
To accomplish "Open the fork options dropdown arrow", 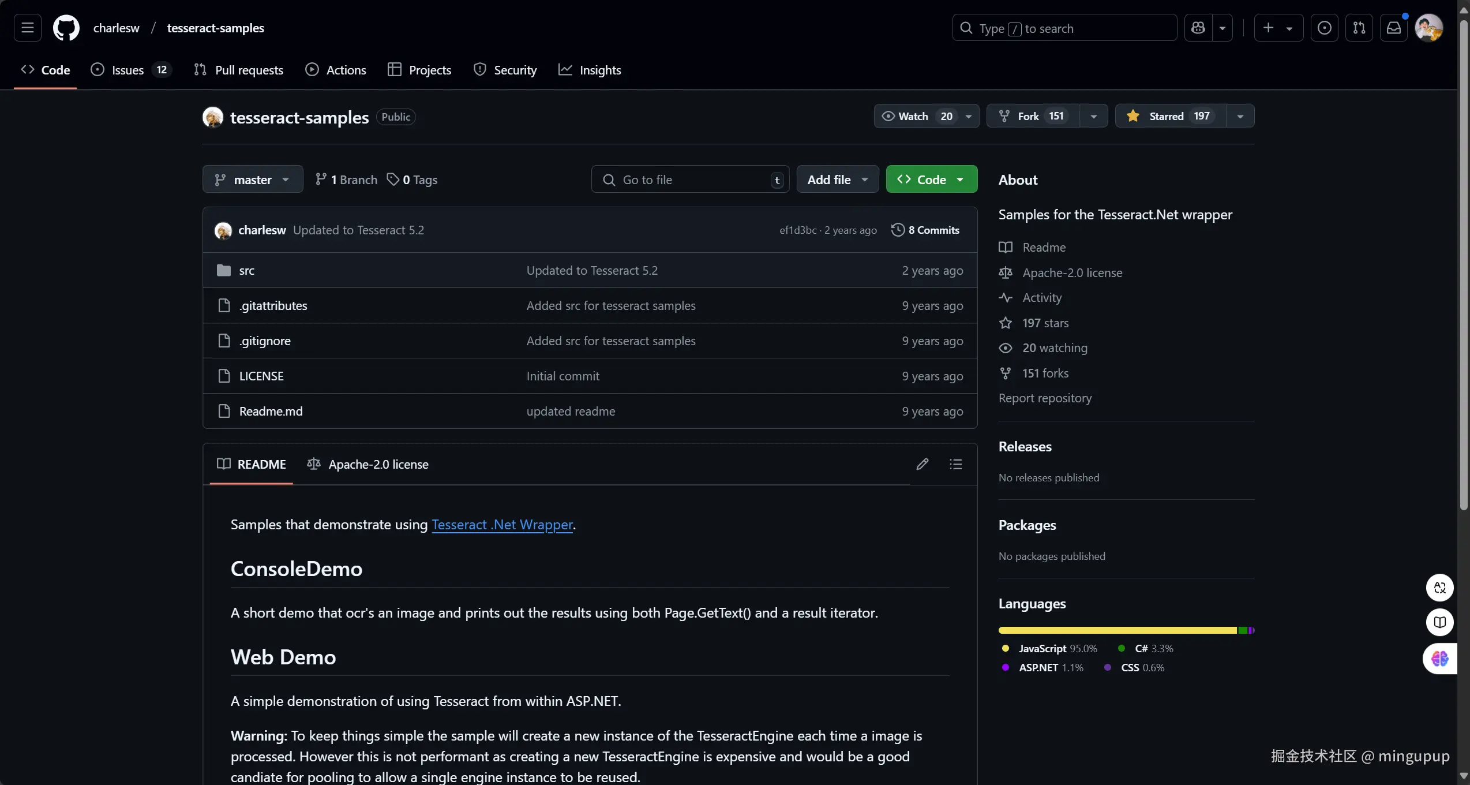I will pyautogui.click(x=1093, y=116).
